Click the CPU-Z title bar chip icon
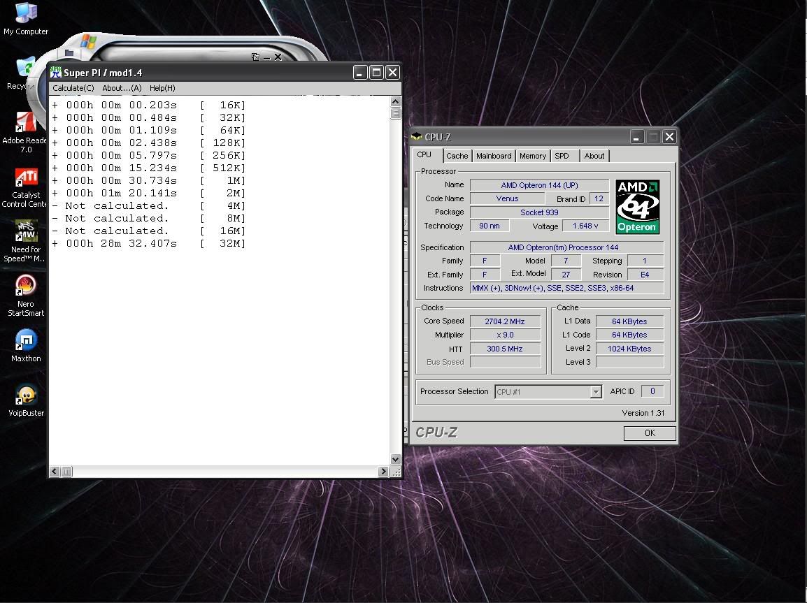Screen dimensions: 807x603 (x=416, y=136)
